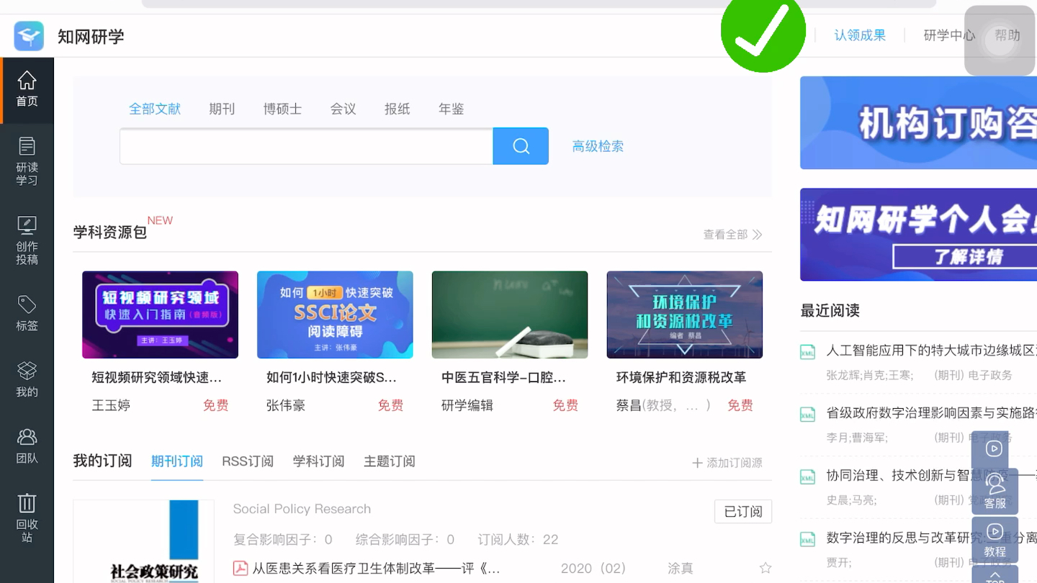
Task: Star the 从医患关系看医疗卫生体制改革 article
Action: point(765,569)
